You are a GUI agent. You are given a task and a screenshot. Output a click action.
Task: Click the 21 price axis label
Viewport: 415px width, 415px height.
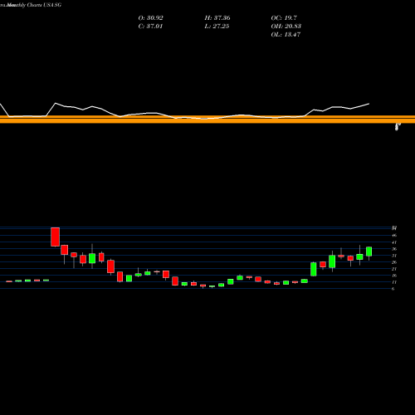(x=394, y=269)
